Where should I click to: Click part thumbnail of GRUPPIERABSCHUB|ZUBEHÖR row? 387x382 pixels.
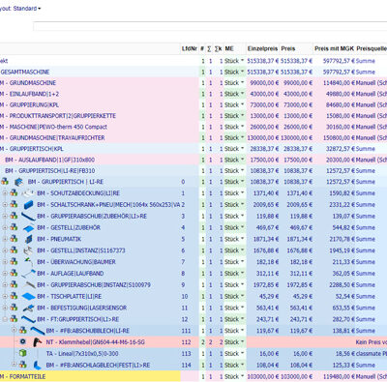click(x=28, y=217)
